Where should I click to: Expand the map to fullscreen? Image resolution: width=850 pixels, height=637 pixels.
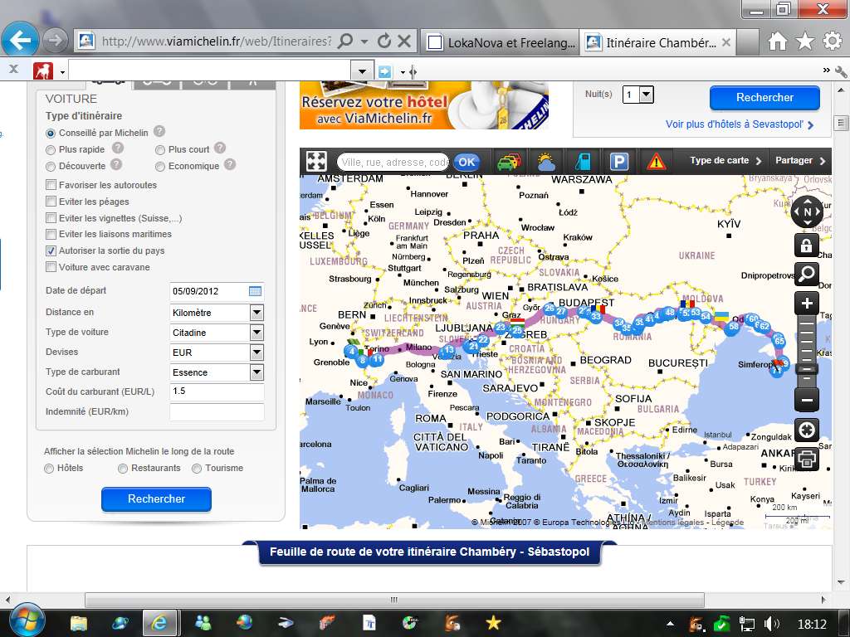316,161
